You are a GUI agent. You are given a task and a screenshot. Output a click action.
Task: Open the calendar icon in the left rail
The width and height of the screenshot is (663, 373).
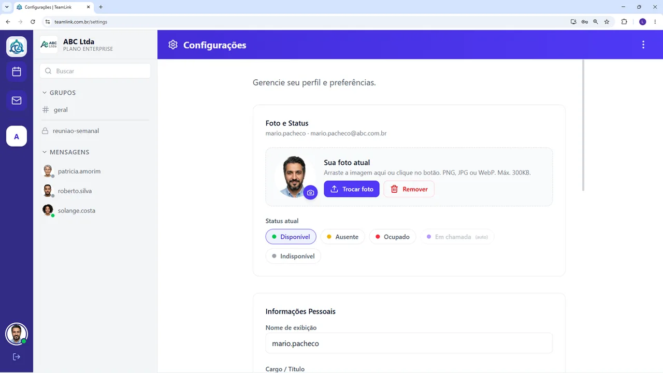click(17, 71)
